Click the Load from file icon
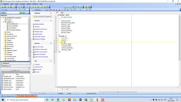The height and width of the screenshot is (102, 181). coord(34,67)
